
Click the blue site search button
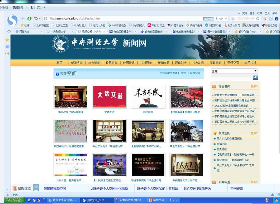click(255, 77)
